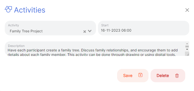Image resolution: width=194 pixels, height=91 pixels.
Task: Click the trash can icon
Action: click(x=177, y=75)
